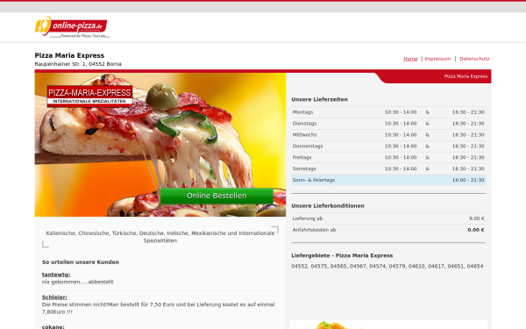Select the Samstags delivery time row
Screen dimensions: 526x329
[388, 168]
